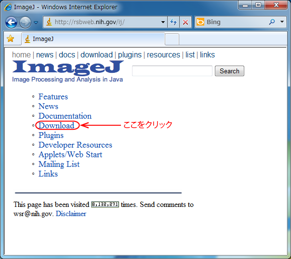Open the resources link in top navigation
The height and width of the screenshot is (259, 291).
163,55
